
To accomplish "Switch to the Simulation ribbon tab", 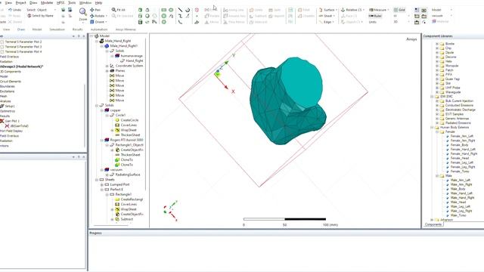I will pos(57,29).
